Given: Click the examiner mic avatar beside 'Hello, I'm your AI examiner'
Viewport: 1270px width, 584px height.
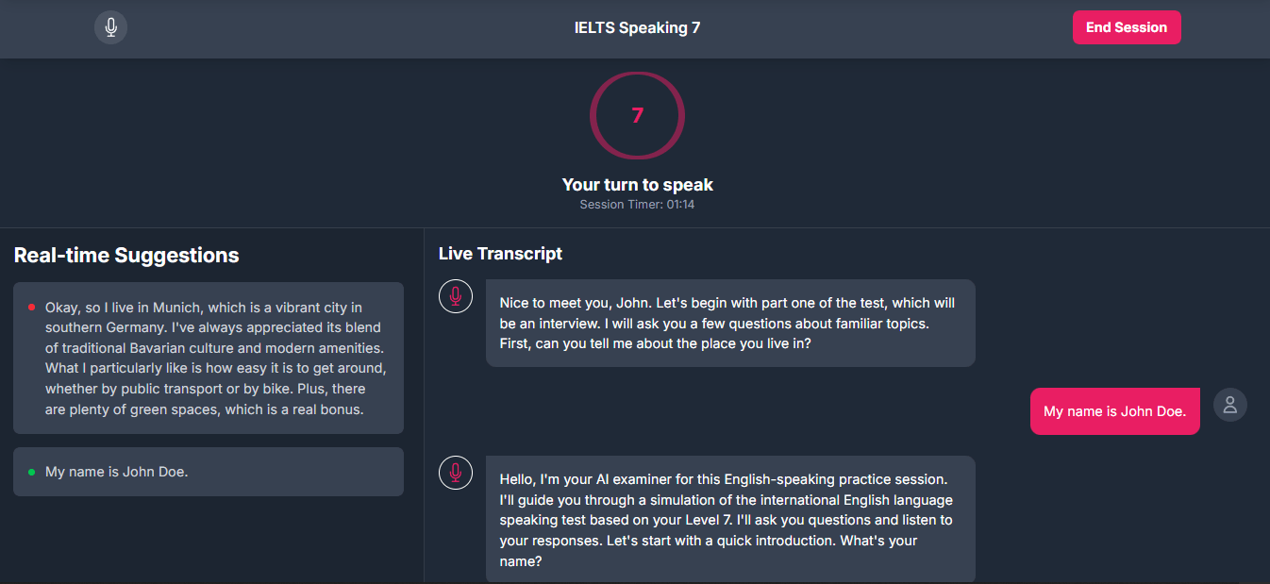Looking at the screenshot, I should pyautogui.click(x=456, y=473).
